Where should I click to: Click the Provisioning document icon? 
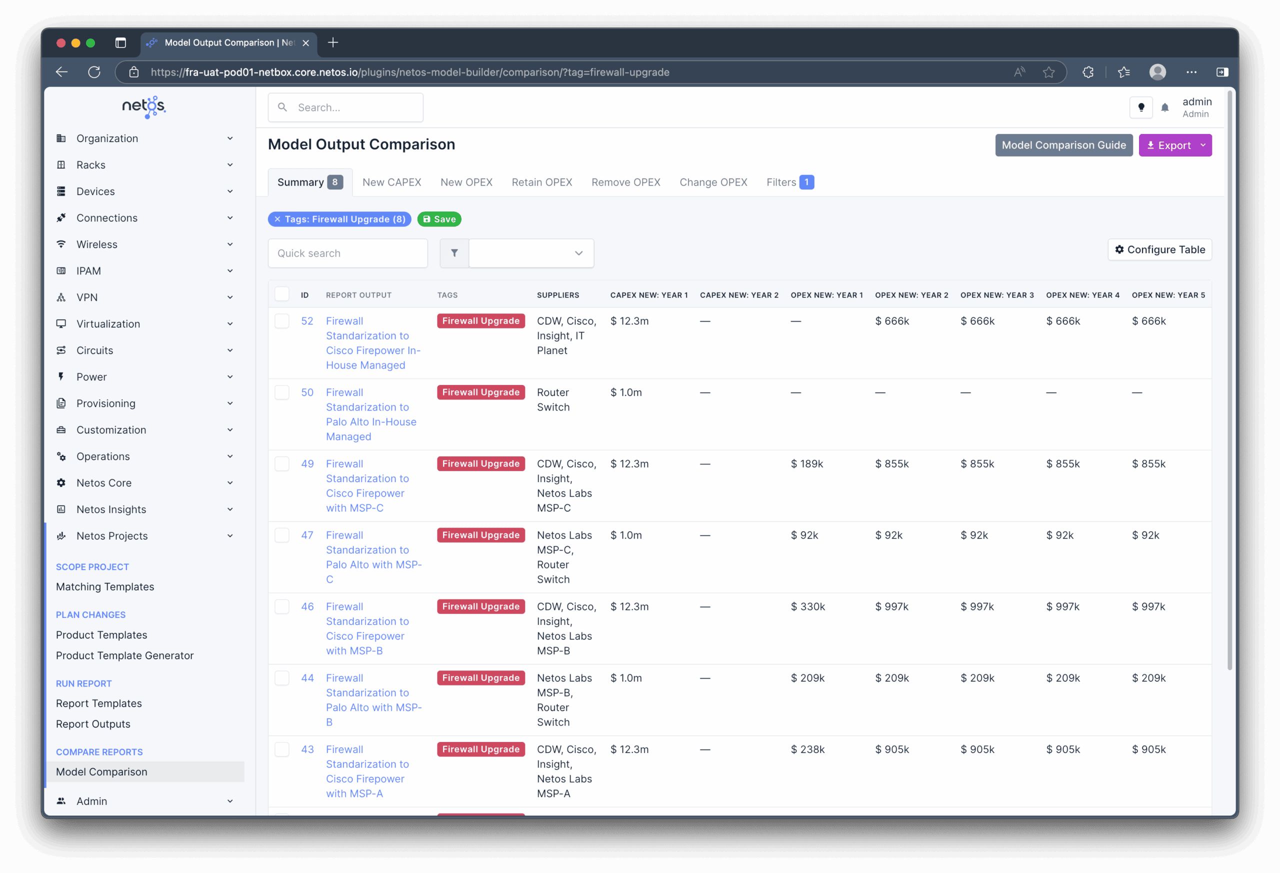pos(61,403)
